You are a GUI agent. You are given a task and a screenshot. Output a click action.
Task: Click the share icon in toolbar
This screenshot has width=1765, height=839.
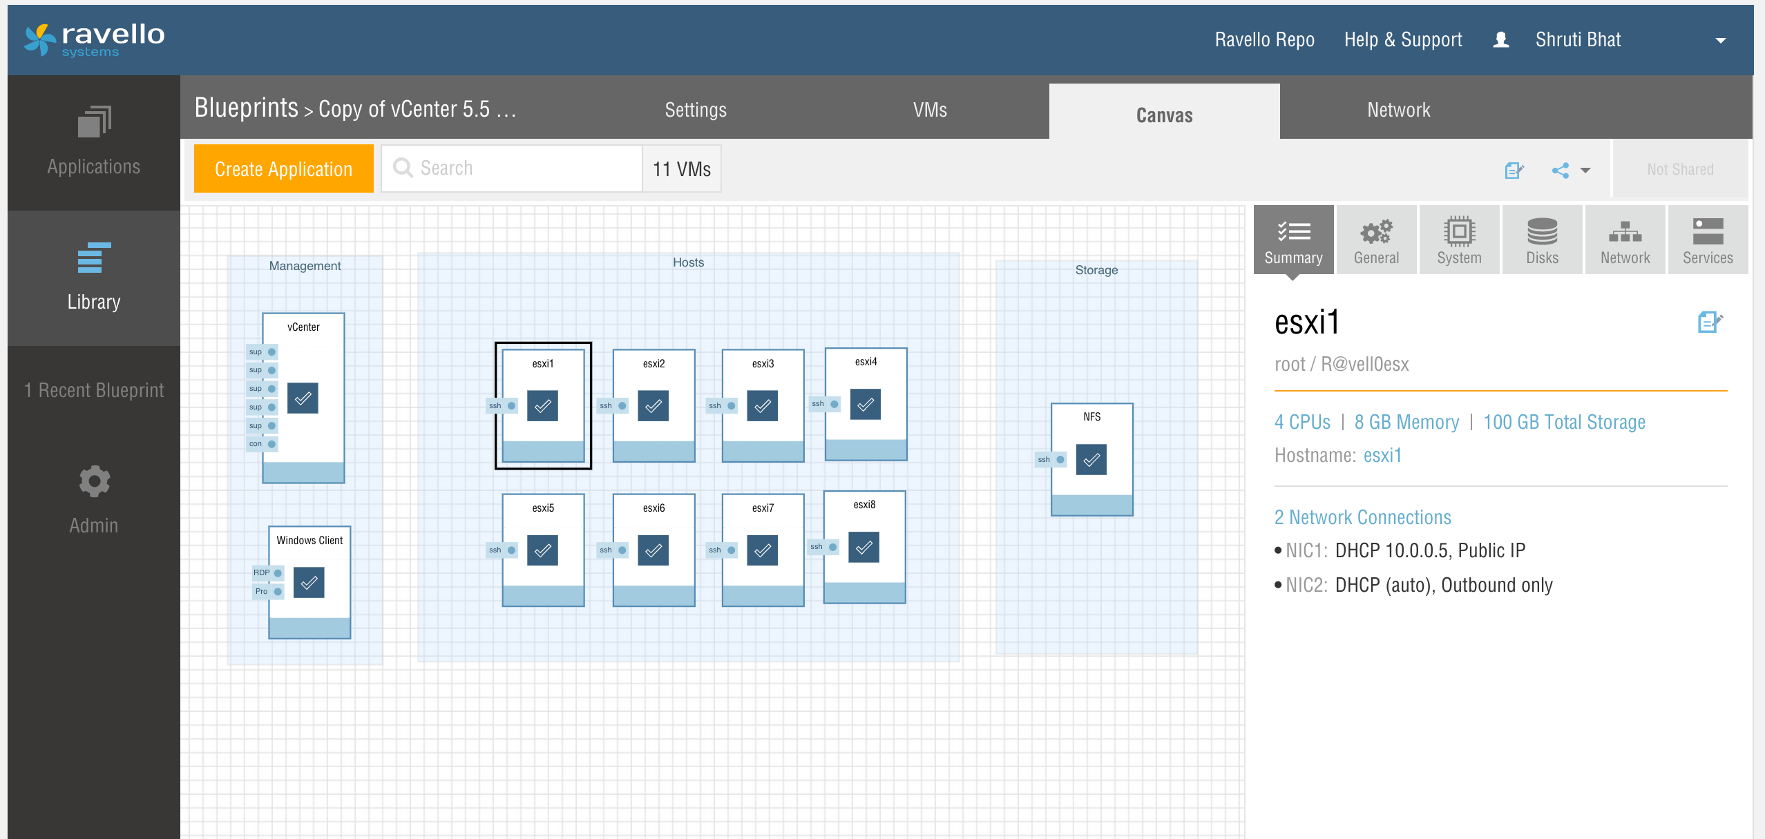pos(1560,170)
